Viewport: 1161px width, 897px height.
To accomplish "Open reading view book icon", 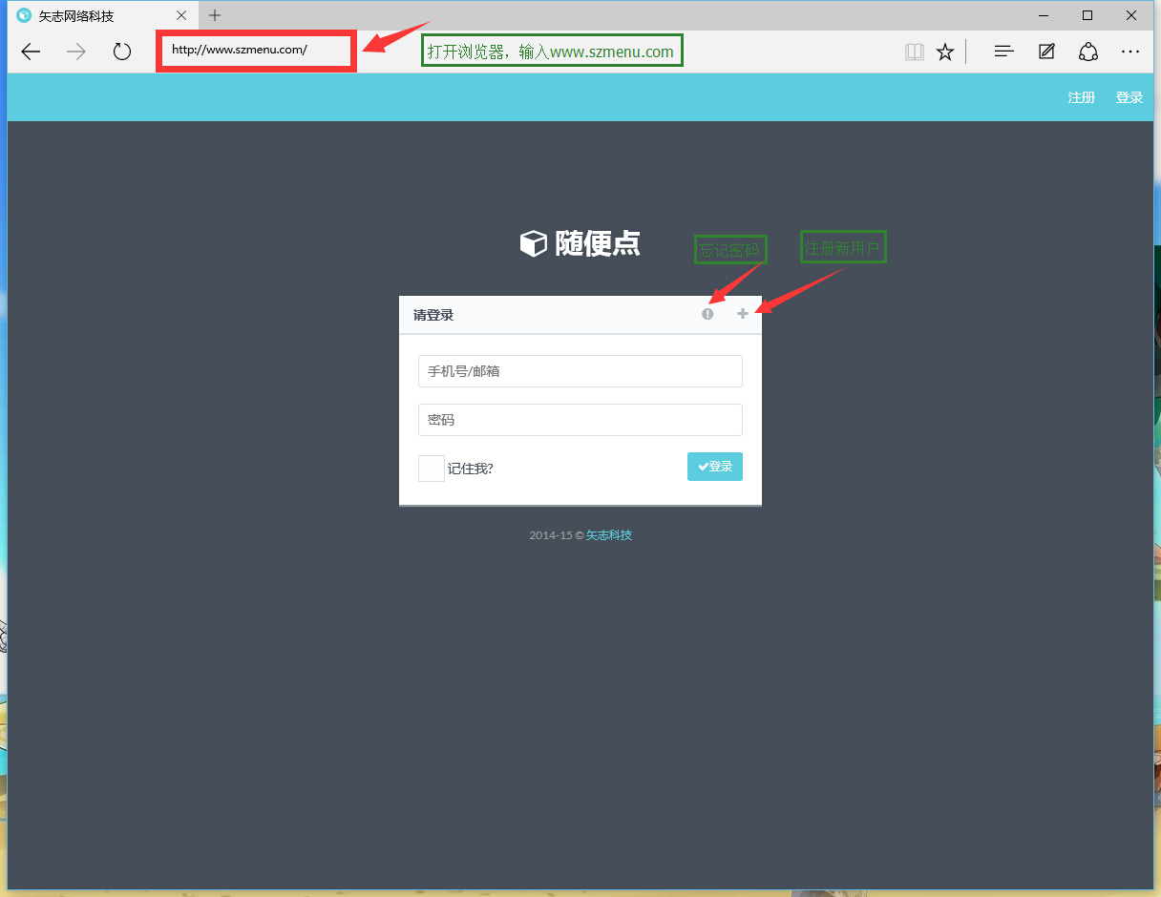I will [x=915, y=52].
